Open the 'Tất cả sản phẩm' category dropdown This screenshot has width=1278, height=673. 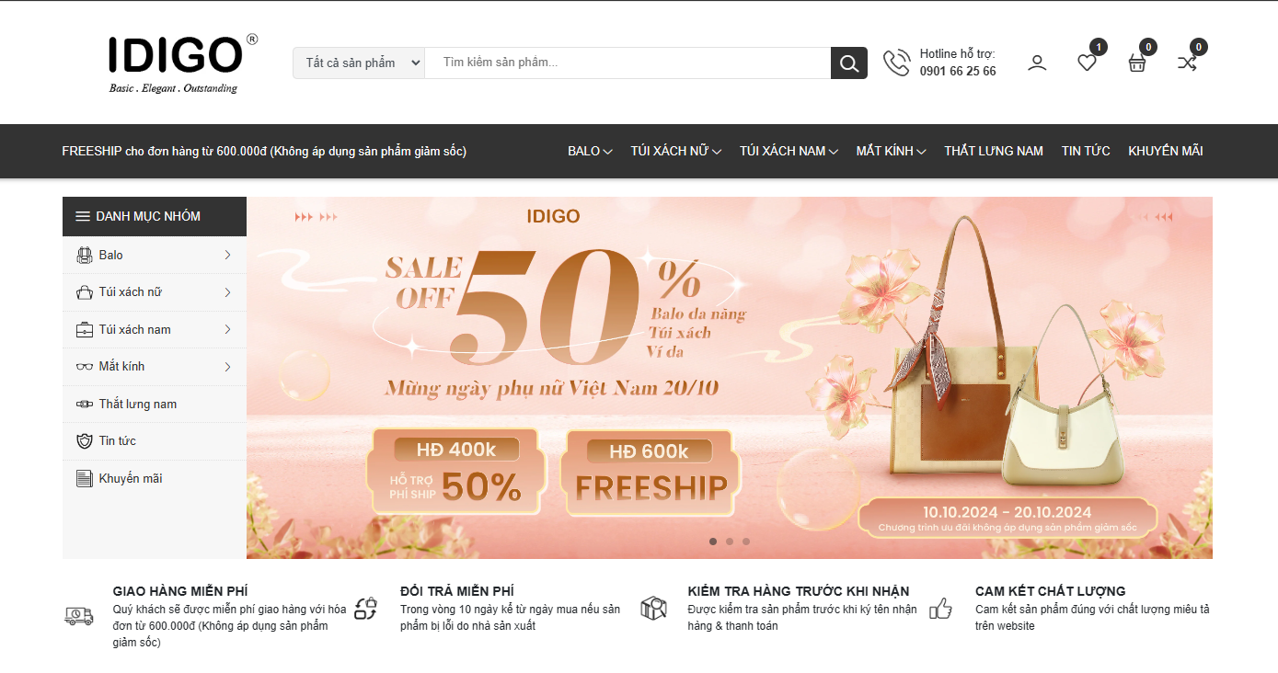click(359, 63)
